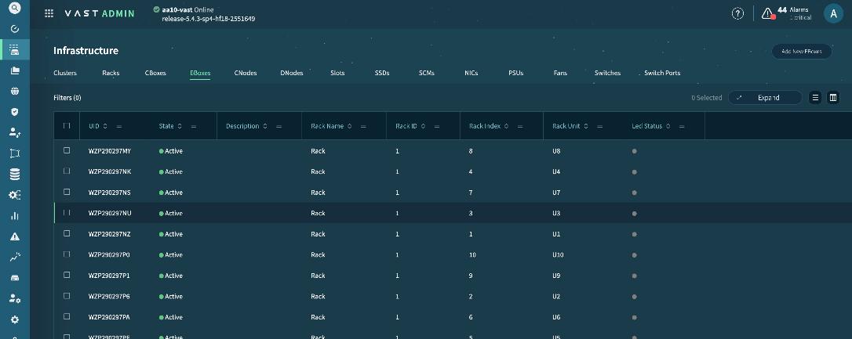Image resolution: width=852 pixels, height=339 pixels.
Task: Open the settings gear icon in sidebar
Action: coord(15,319)
